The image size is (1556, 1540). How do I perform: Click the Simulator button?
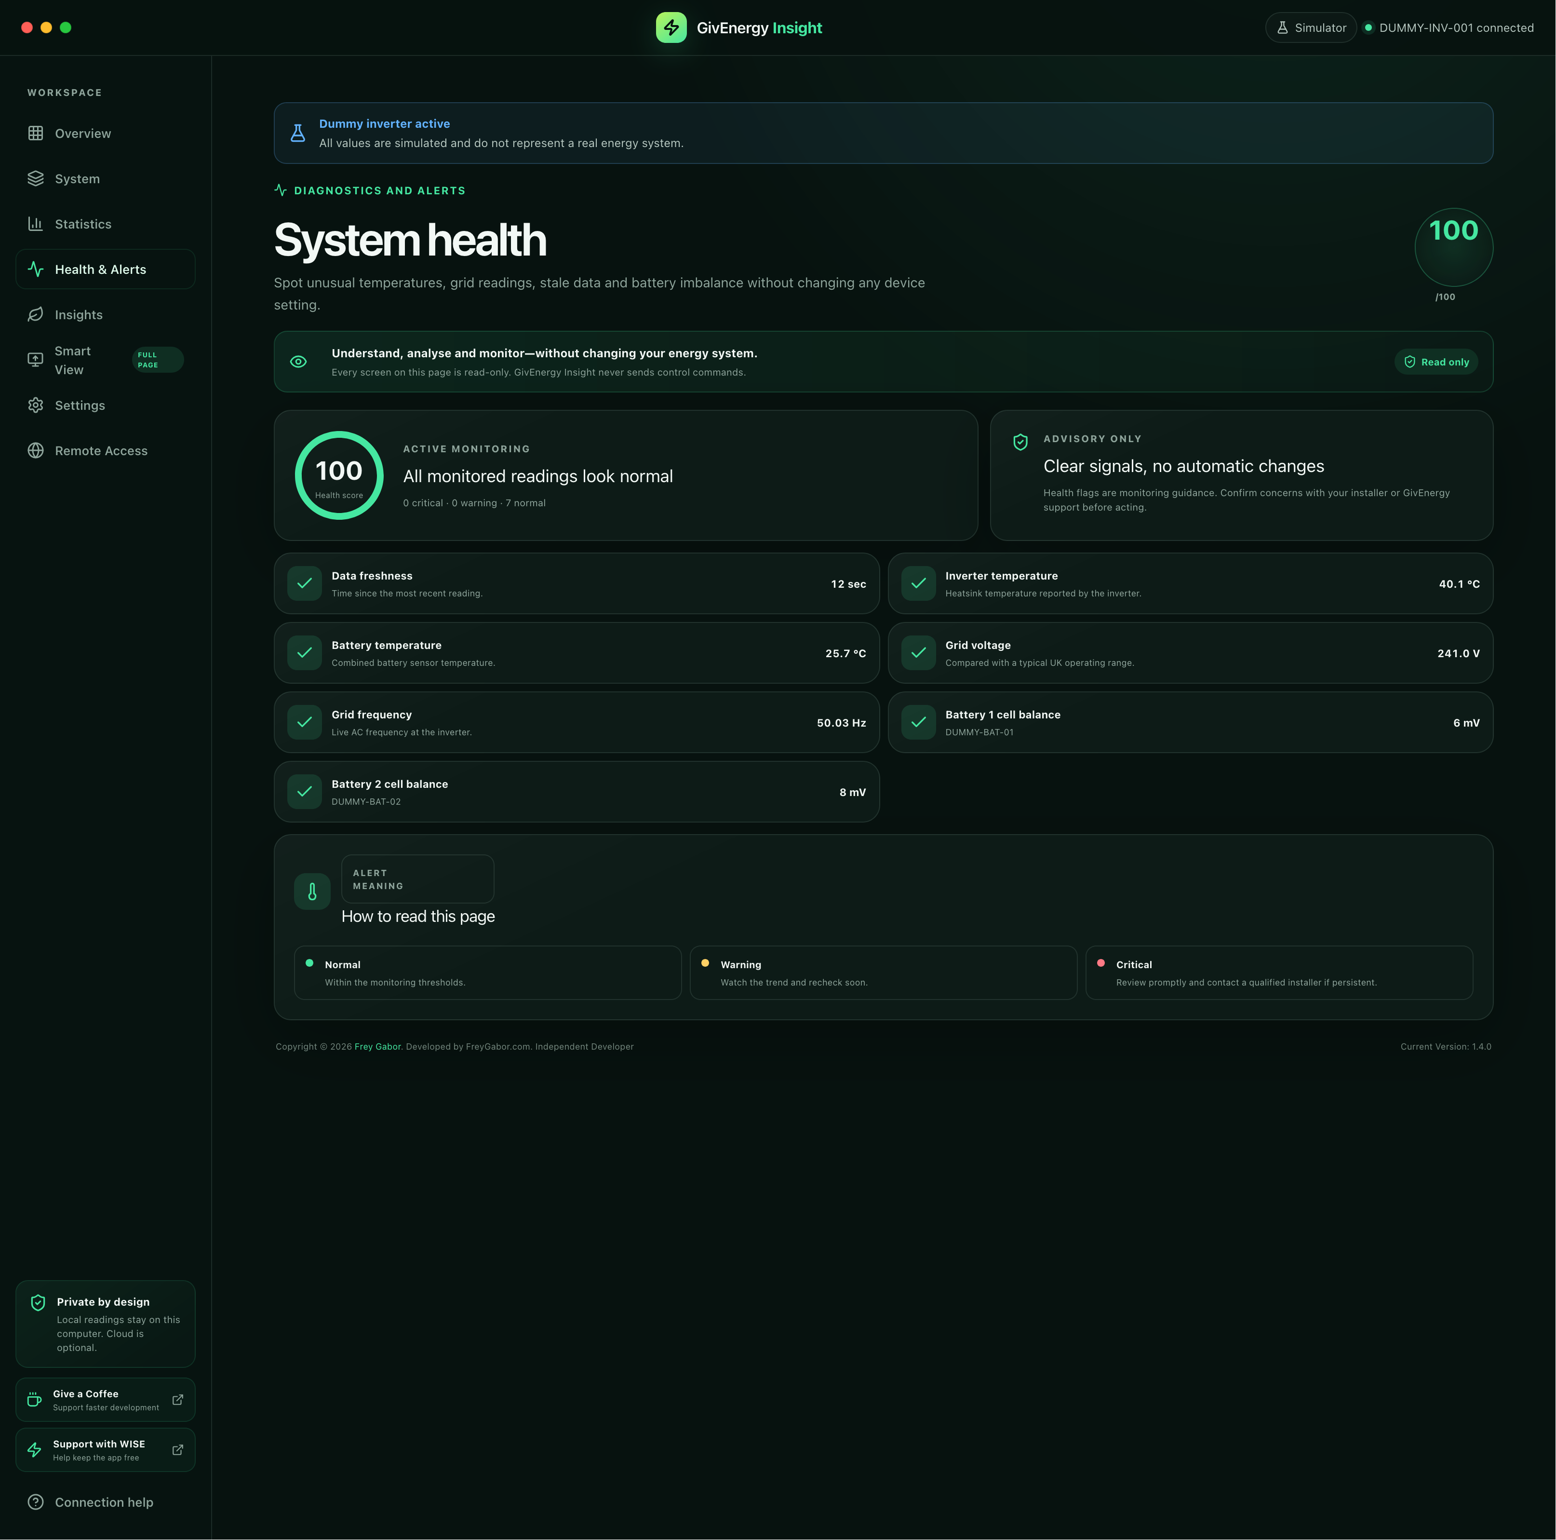coord(1310,27)
